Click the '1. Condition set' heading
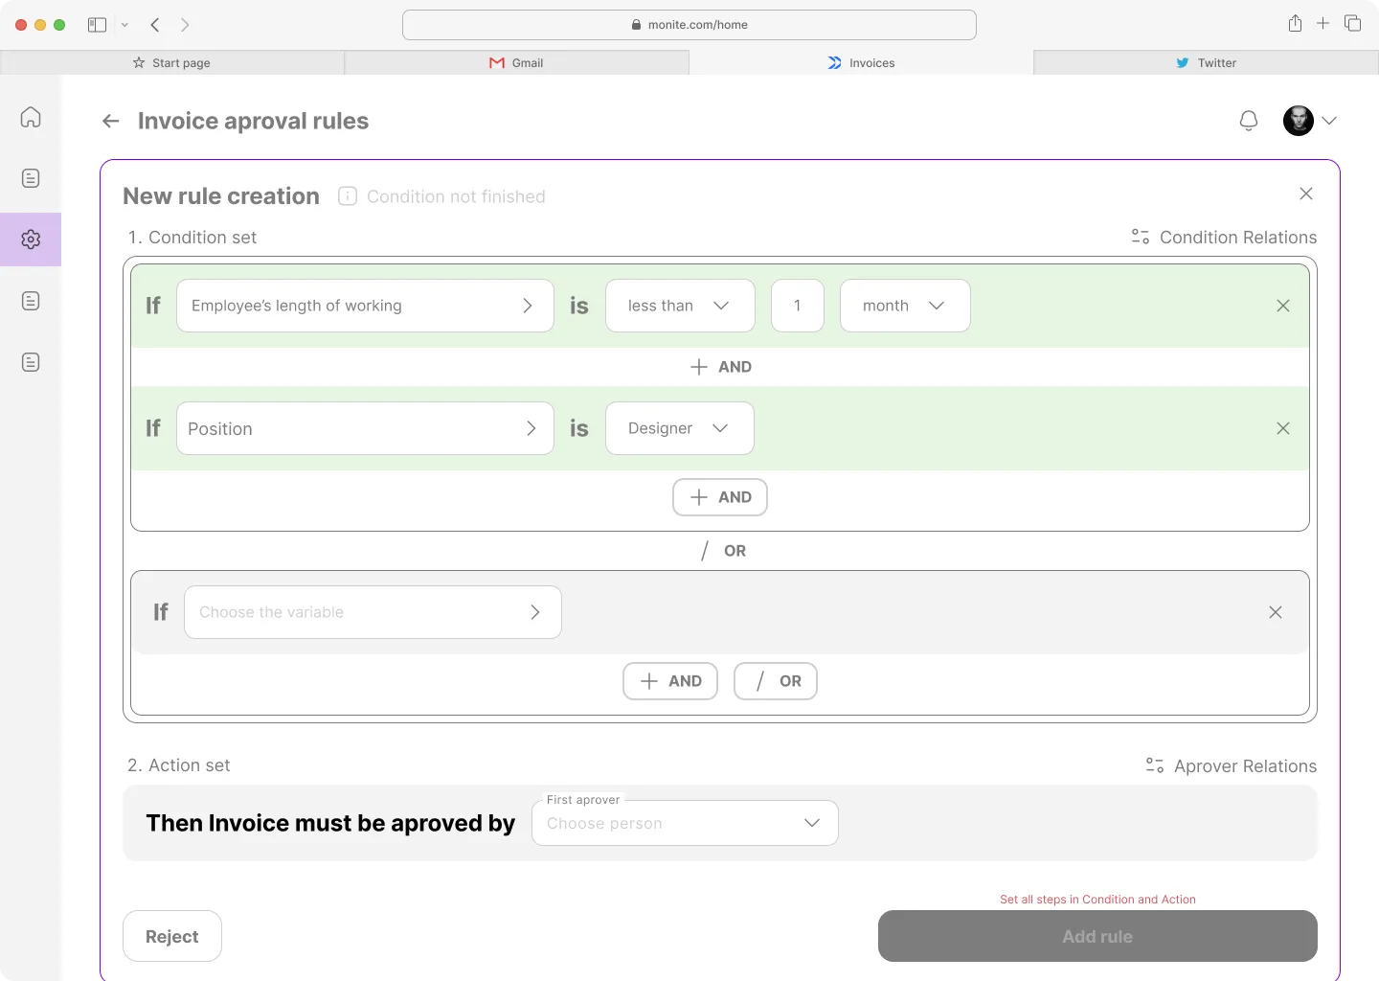The height and width of the screenshot is (981, 1379). tap(192, 237)
